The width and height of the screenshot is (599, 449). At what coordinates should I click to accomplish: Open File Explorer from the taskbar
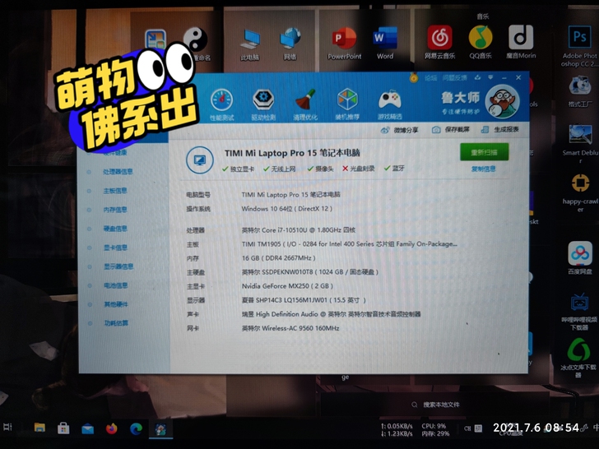tap(39, 428)
